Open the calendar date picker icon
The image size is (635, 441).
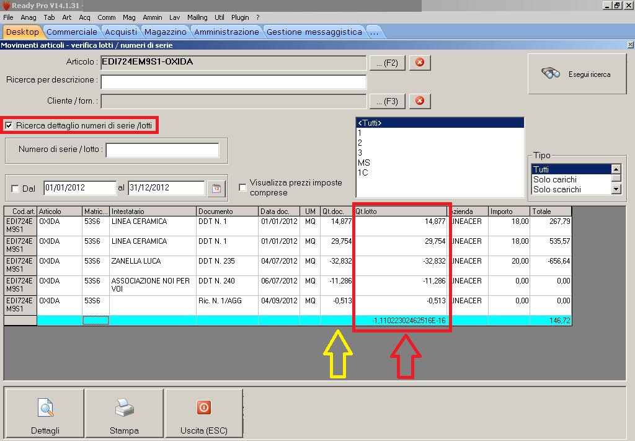click(x=216, y=189)
